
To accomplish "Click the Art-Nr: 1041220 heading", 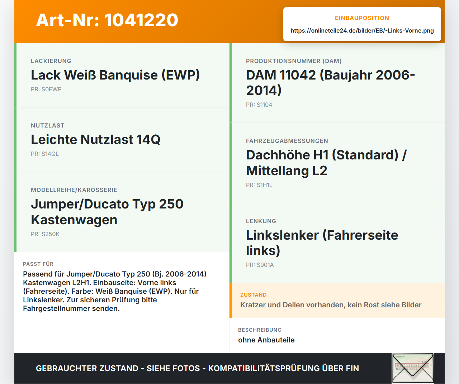I will (x=107, y=20).
